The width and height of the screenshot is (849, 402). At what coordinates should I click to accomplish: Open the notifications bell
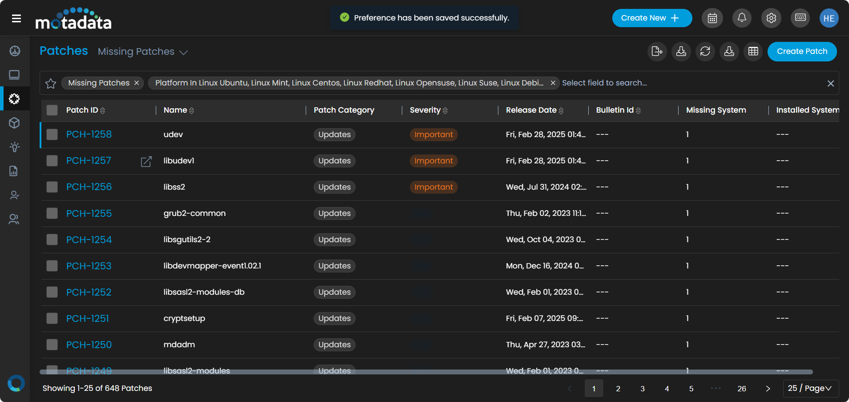pos(742,18)
